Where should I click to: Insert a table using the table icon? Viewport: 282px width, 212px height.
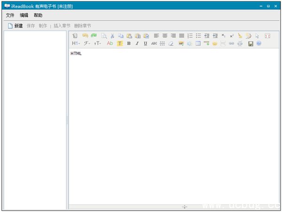click(x=198, y=43)
